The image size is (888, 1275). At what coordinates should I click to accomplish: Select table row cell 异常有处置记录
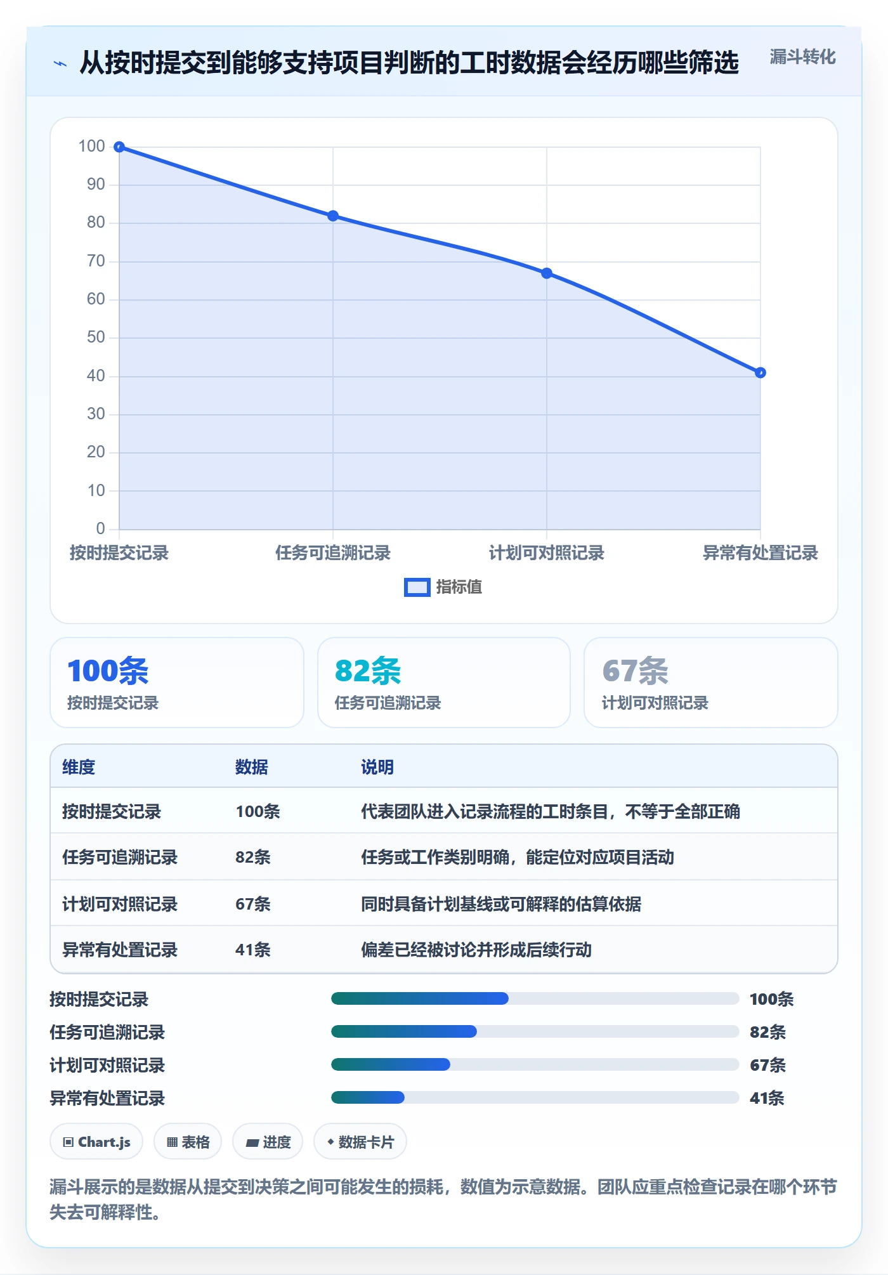pos(120,950)
